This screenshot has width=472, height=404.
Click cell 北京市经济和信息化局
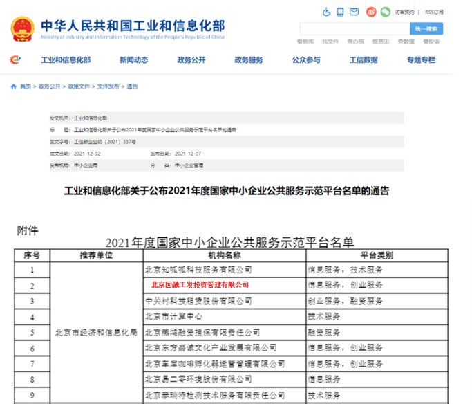click(x=96, y=332)
